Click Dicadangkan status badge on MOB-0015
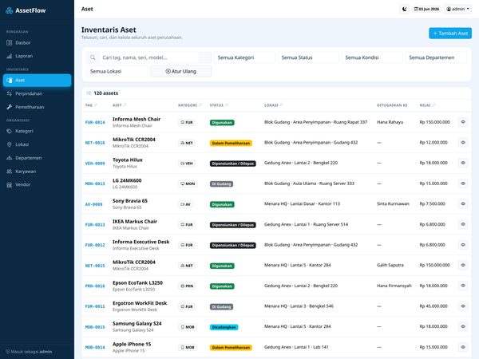 [224, 327]
